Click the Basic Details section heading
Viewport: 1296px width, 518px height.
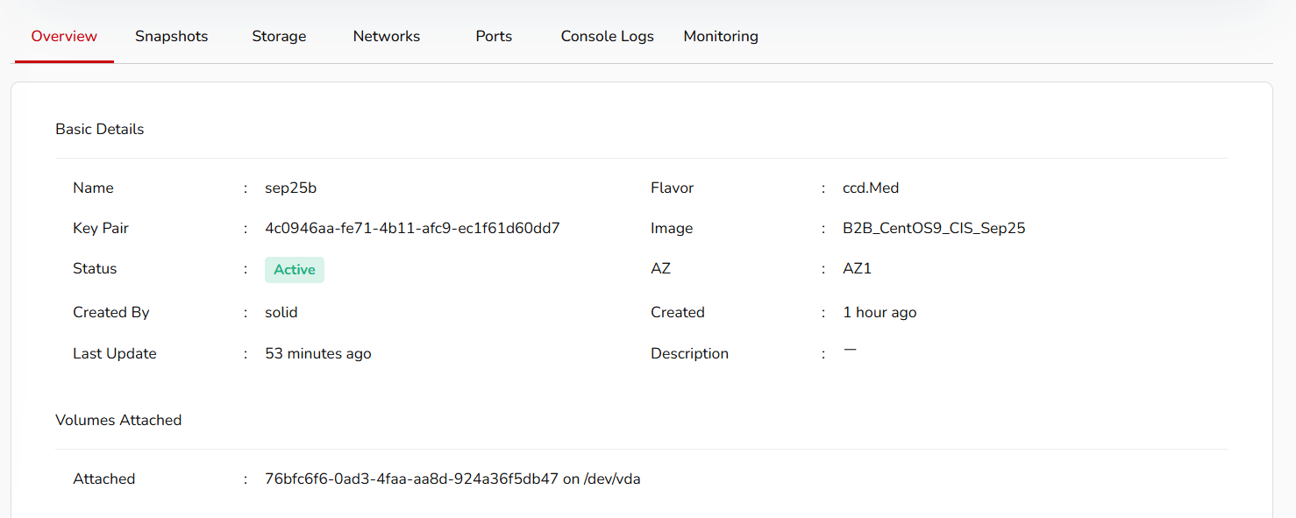click(x=99, y=130)
